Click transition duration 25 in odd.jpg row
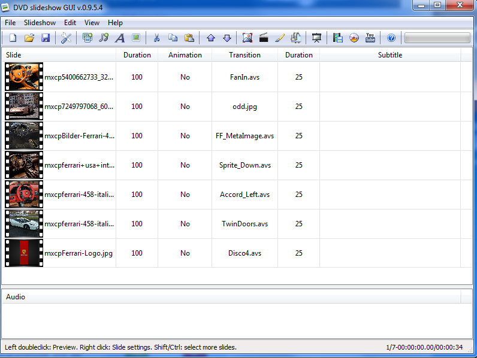The height and width of the screenshot is (358, 477). 299,107
